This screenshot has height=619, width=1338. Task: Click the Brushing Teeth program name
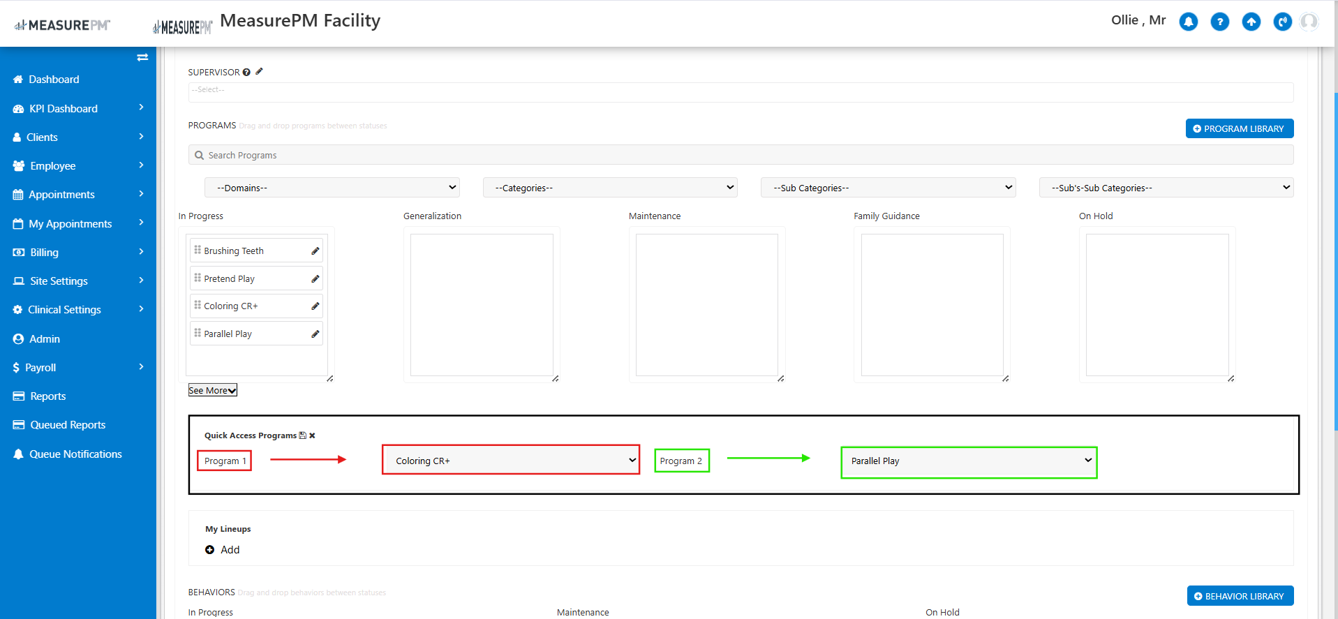[x=234, y=251]
